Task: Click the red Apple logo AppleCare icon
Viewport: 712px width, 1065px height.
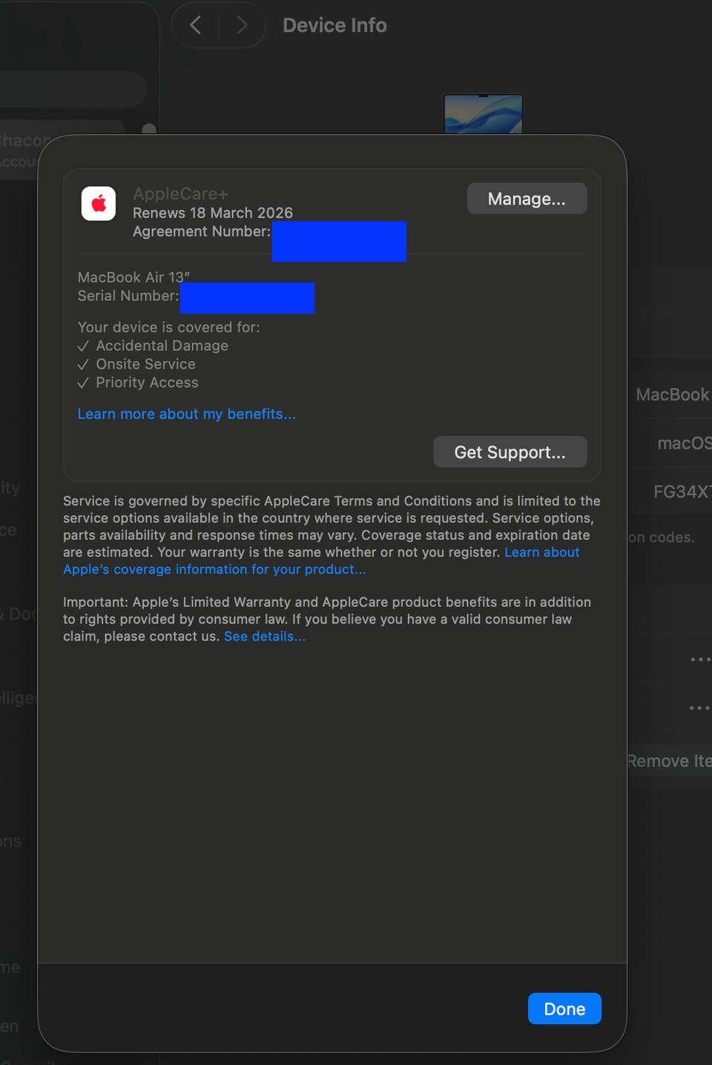Action: tap(99, 203)
